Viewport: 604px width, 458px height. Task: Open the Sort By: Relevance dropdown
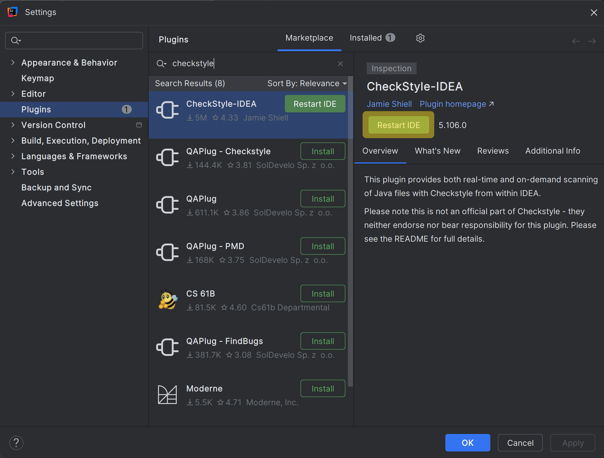click(307, 83)
